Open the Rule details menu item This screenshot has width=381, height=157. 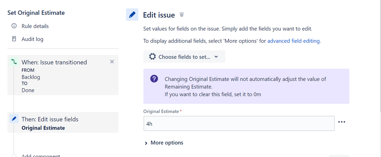pos(35,26)
